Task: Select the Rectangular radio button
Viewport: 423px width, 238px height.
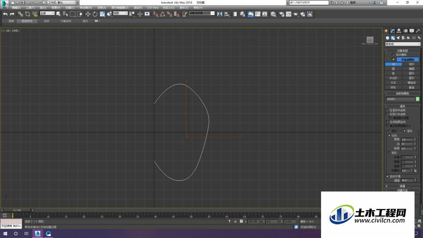Action: coord(389,153)
